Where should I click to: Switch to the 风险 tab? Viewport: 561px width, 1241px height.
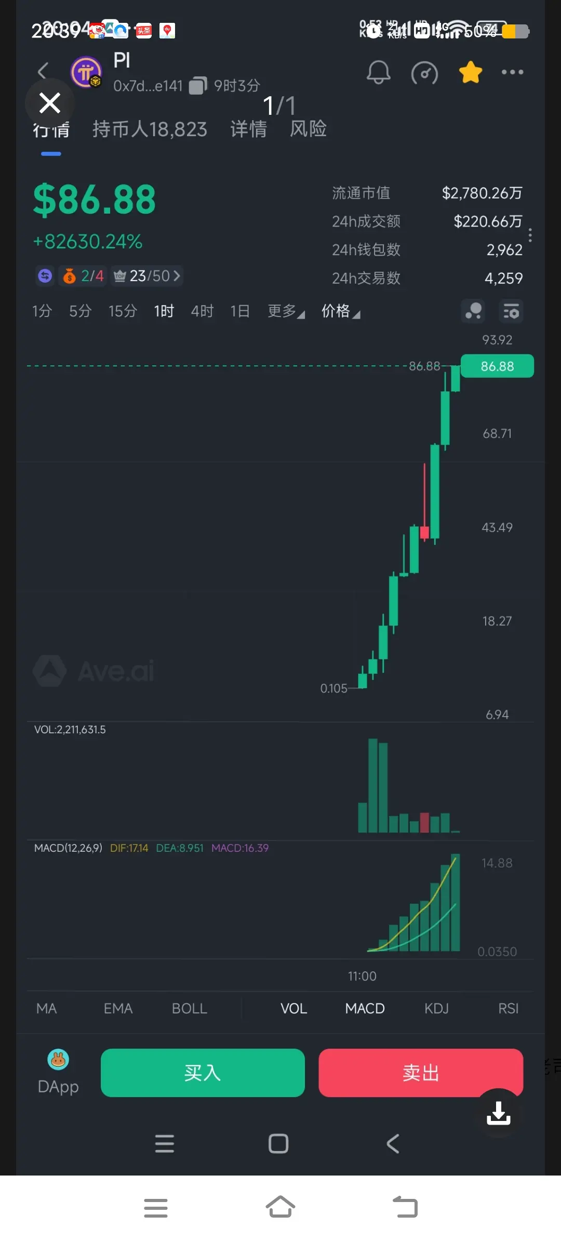pos(308,129)
